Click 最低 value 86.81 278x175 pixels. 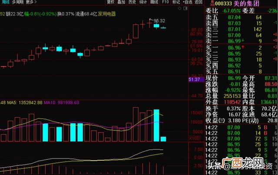tap(271, 90)
